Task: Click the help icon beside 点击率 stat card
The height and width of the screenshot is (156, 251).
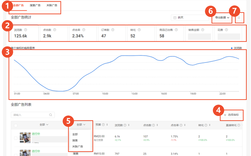Action: click(84, 30)
